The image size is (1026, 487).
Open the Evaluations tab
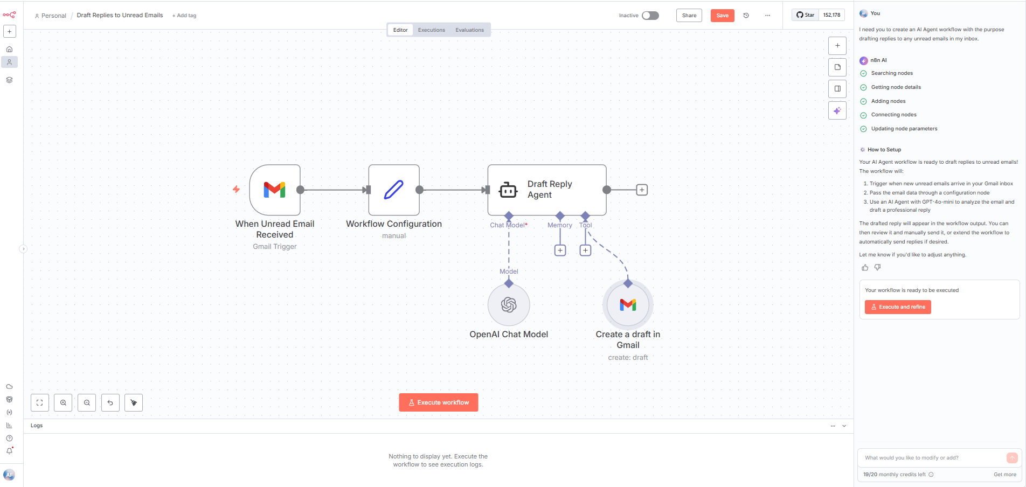pos(469,30)
